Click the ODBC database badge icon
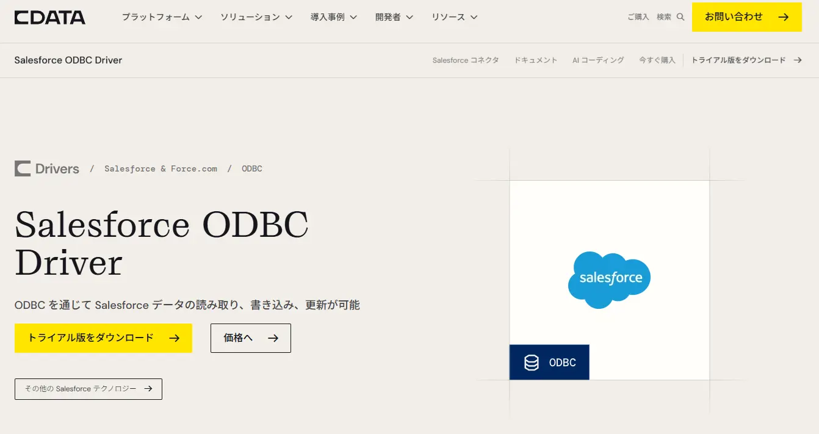This screenshot has width=819, height=434. click(x=532, y=363)
